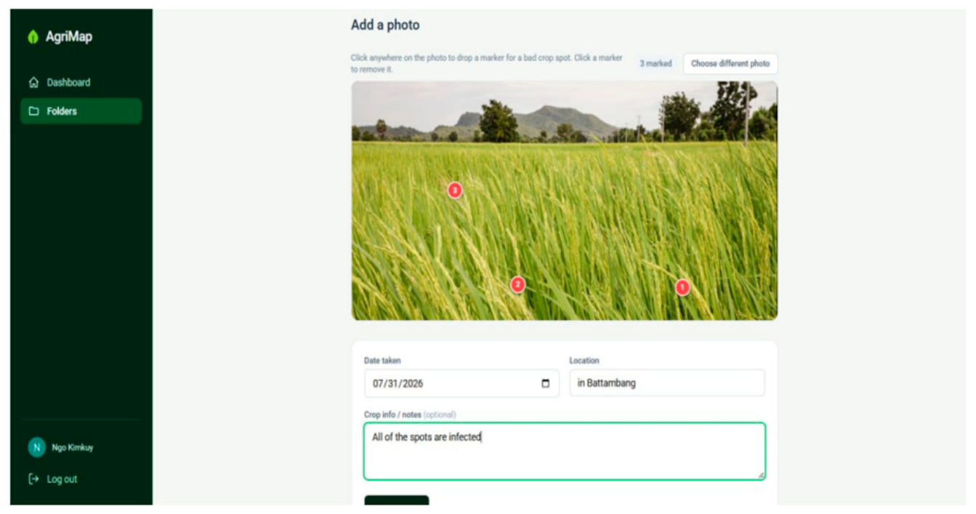Click the Add a photo heading
This screenshot has width=976, height=514.
[x=385, y=25]
